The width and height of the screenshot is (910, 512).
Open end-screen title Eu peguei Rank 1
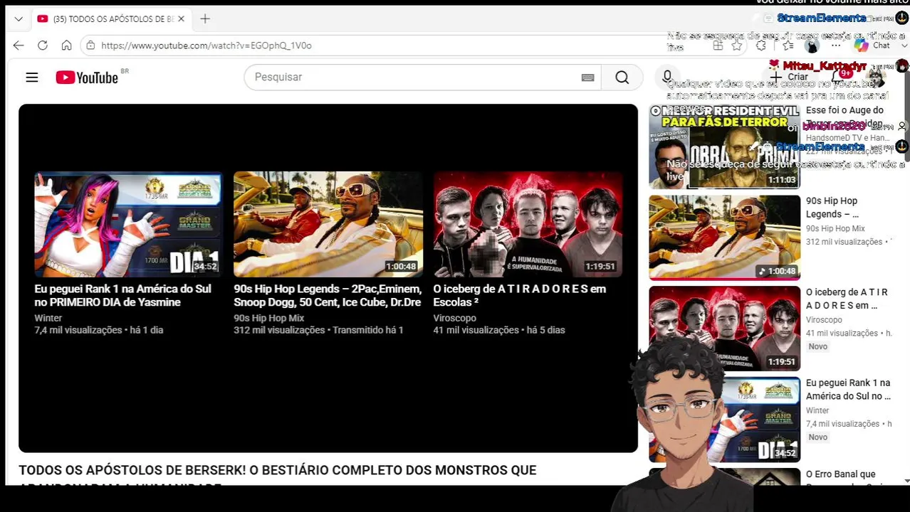(x=122, y=295)
